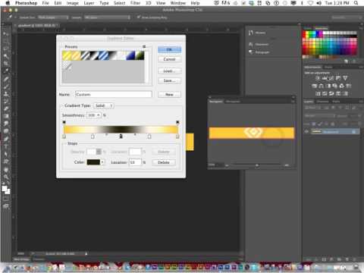The height and width of the screenshot is (273, 364).
Task: Open the layer blend mode dropdown
Action: [x=320, y=116]
